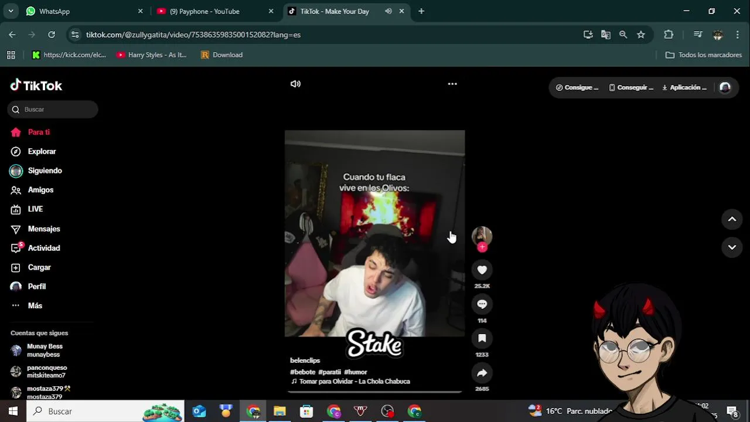Open panconqueso followed account
The width and height of the screenshot is (750, 422).
tap(39, 372)
